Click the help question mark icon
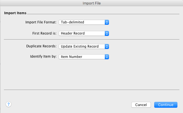The image size is (183, 113). pos(8,104)
